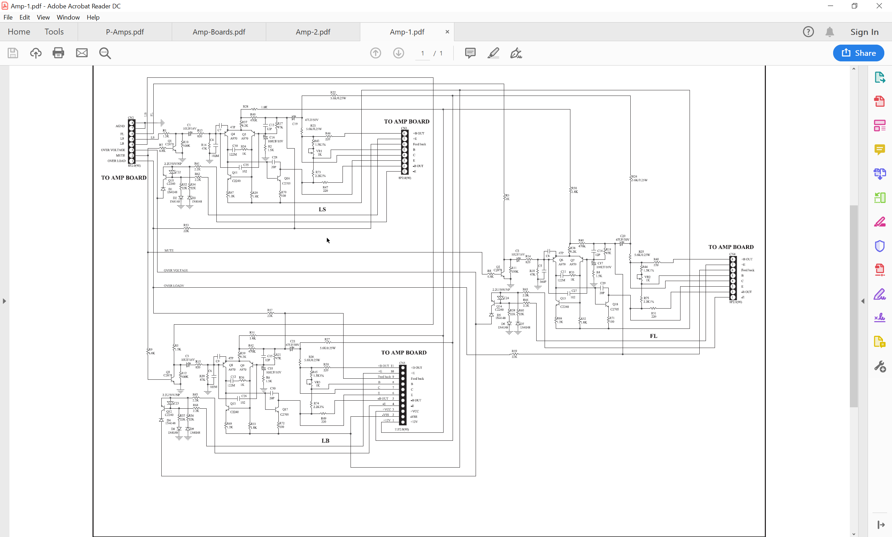Open Comment tool in right sidebar

[x=880, y=150]
